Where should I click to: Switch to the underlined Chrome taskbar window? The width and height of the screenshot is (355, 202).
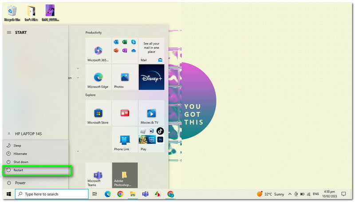pos(170,194)
